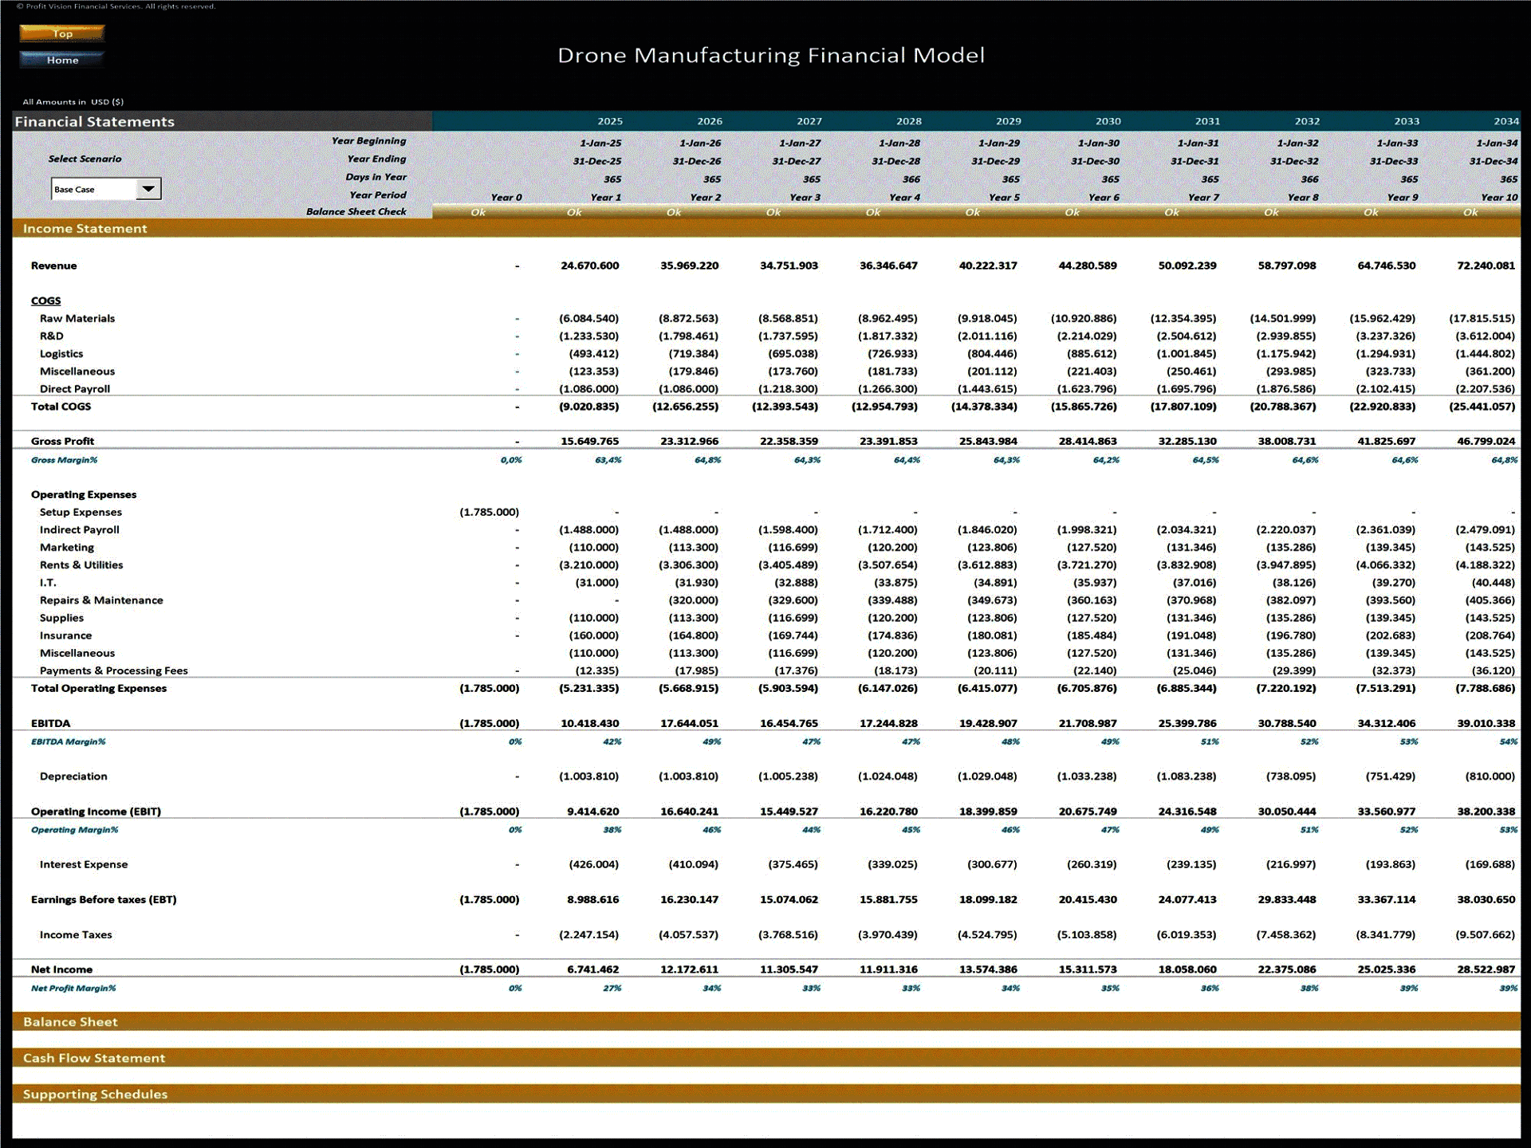Image resolution: width=1531 pixels, height=1148 pixels.
Task: Select Depreciation value (810.000)
Action: (x=1490, y=776)
